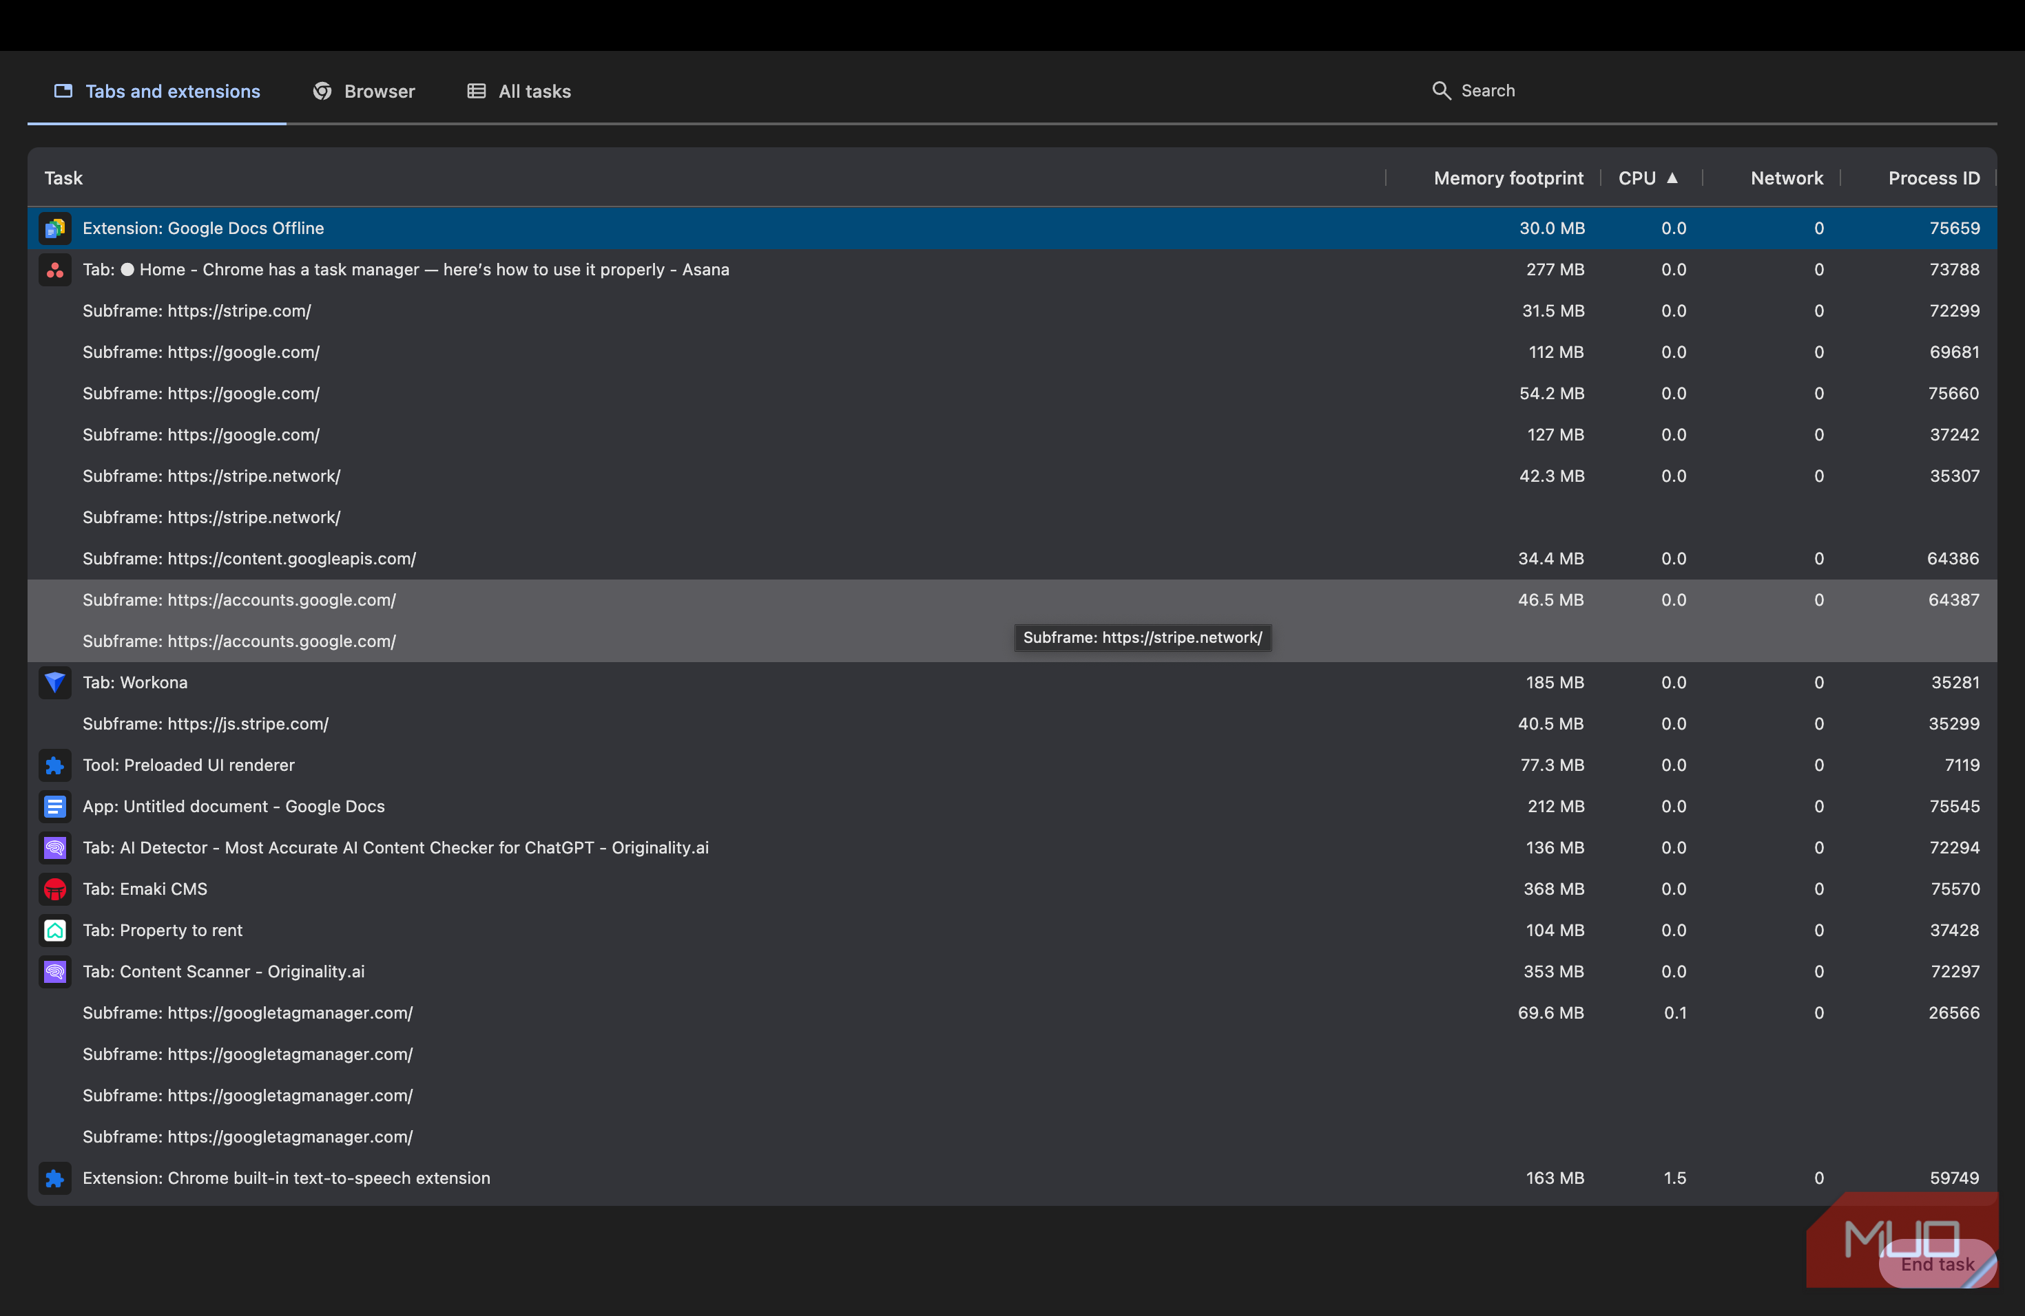Viewport: 2025px width, 1316px height.
Task: Sort by the Network column header
Action: [1787, 178]
